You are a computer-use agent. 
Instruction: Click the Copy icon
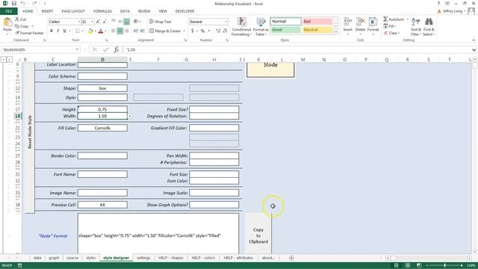(x=17, y=26)
